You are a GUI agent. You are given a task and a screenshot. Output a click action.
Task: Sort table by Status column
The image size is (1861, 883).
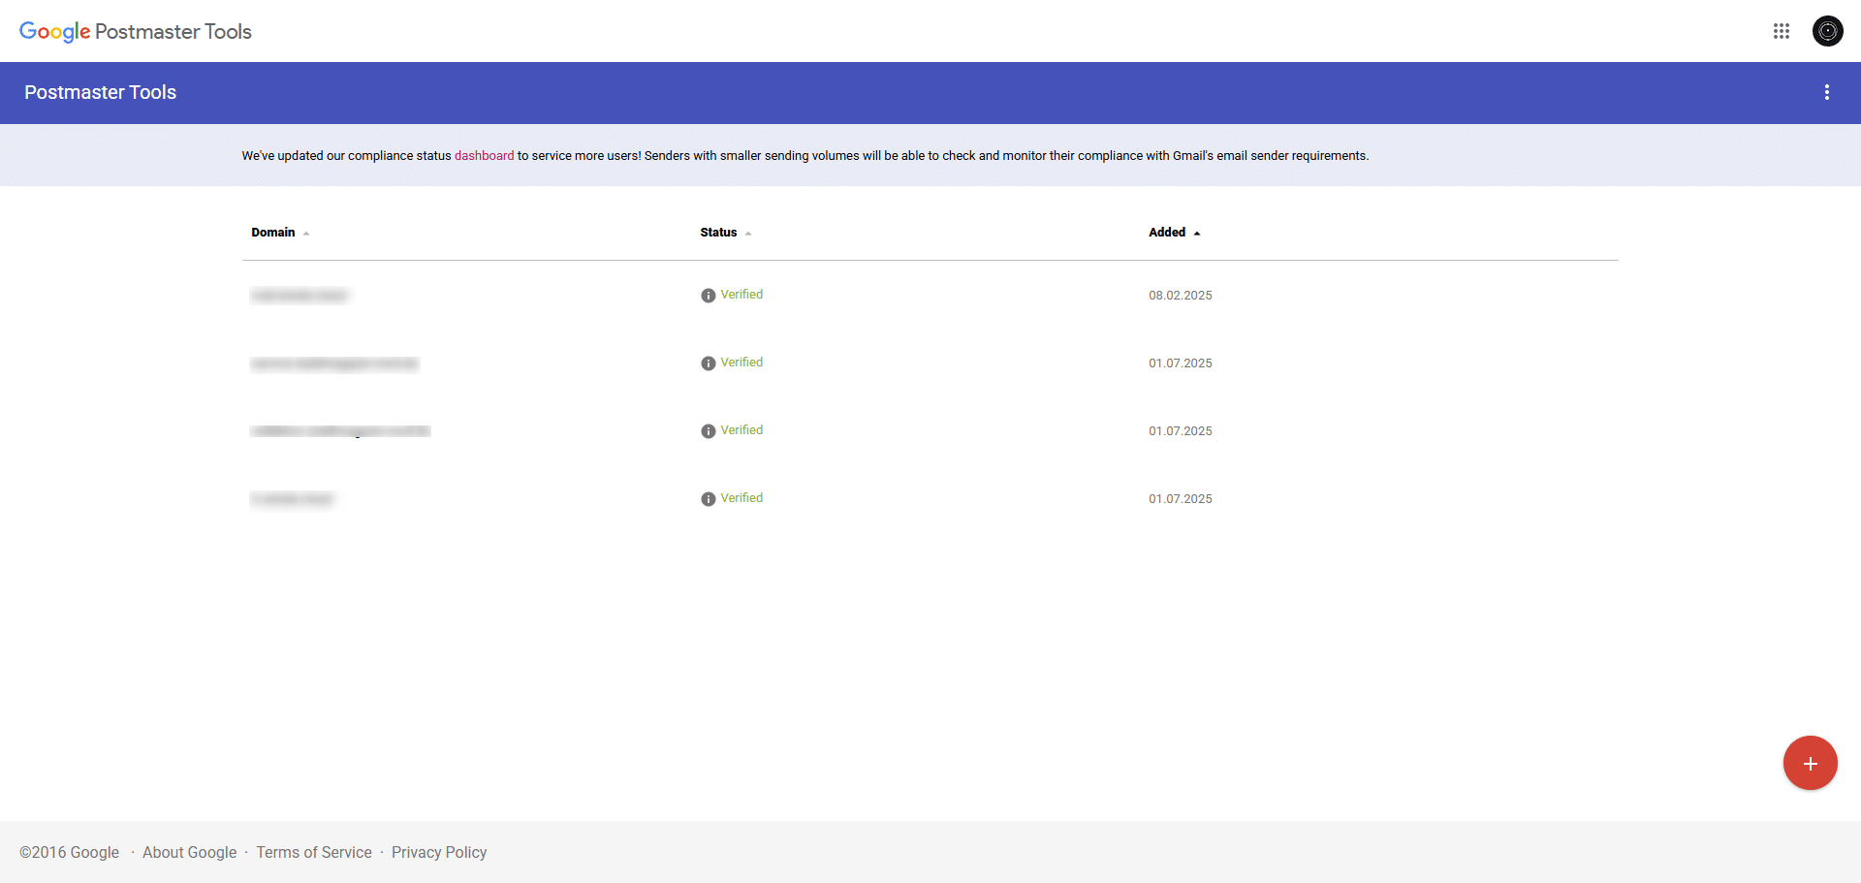[x=726, y=233]
